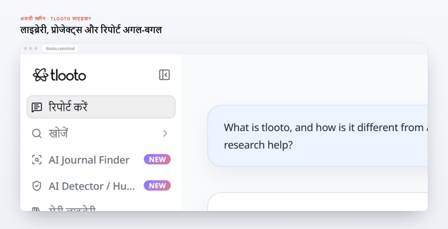The height and width of the screenshot is (229, 448).
Task: Click the NEW badge beside AI Detector
Action: 157,186
